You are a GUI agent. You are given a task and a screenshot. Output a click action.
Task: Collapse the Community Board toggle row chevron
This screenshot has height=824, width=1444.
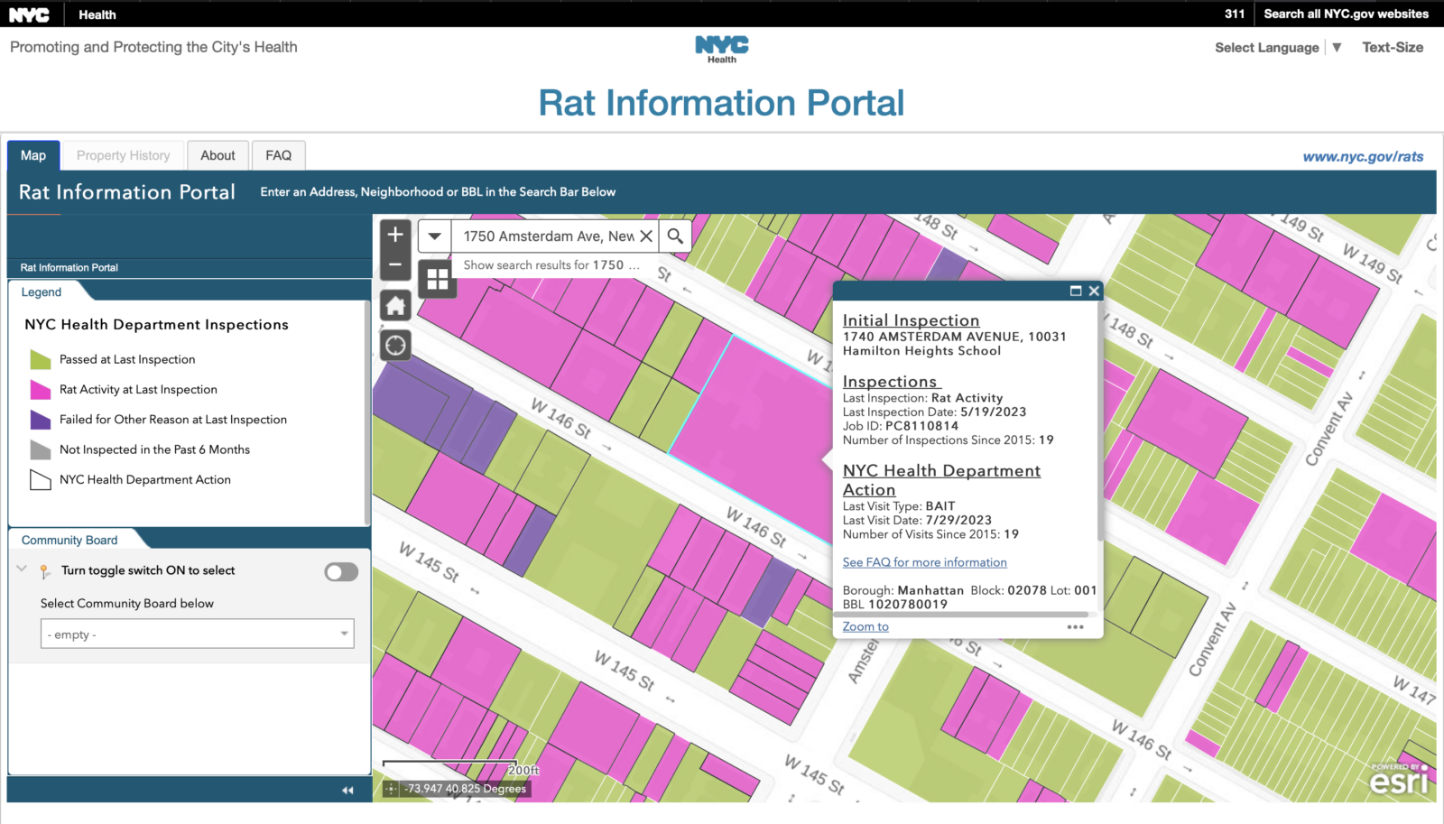tap(23, 569)
